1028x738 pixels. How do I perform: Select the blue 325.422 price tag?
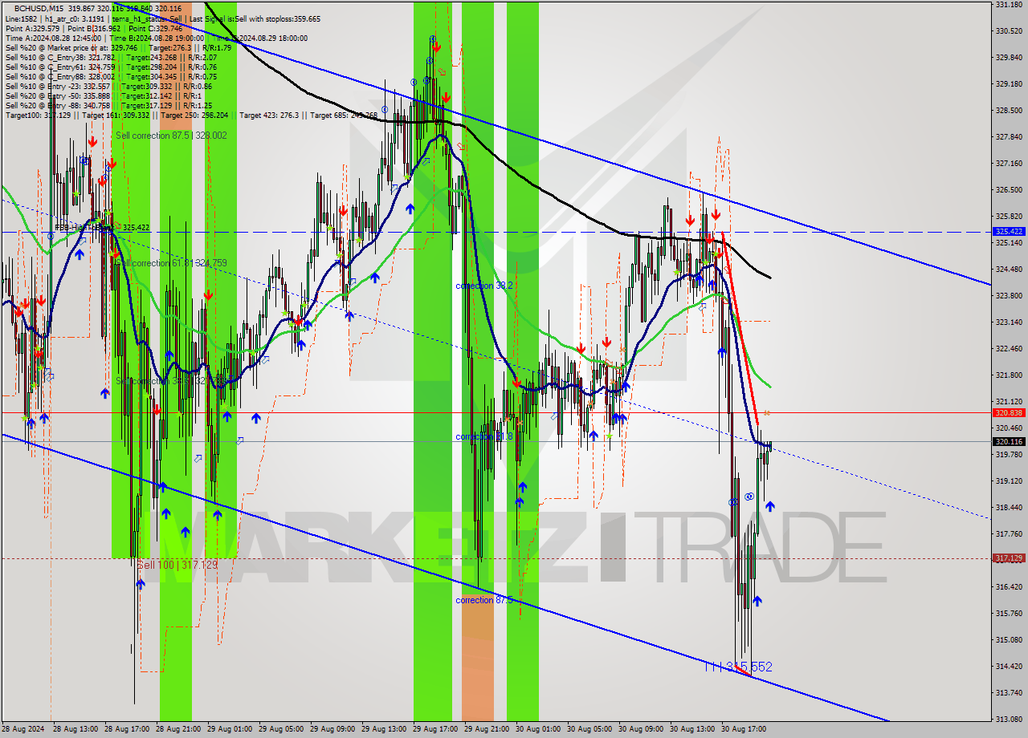coord(1009,231)
